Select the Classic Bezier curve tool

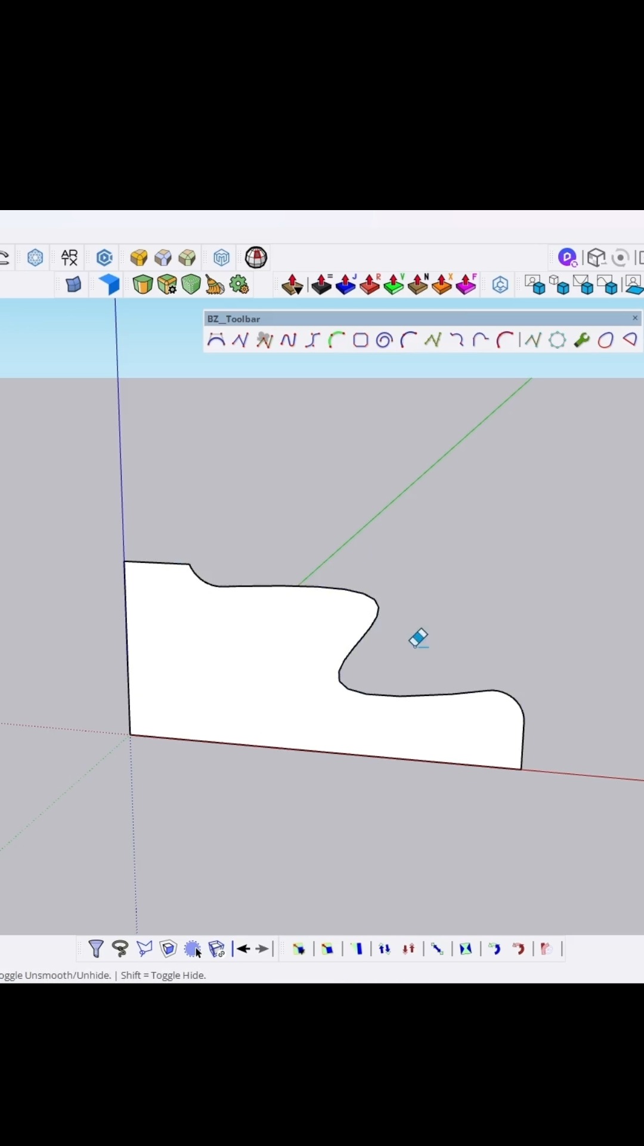[216, 340]
